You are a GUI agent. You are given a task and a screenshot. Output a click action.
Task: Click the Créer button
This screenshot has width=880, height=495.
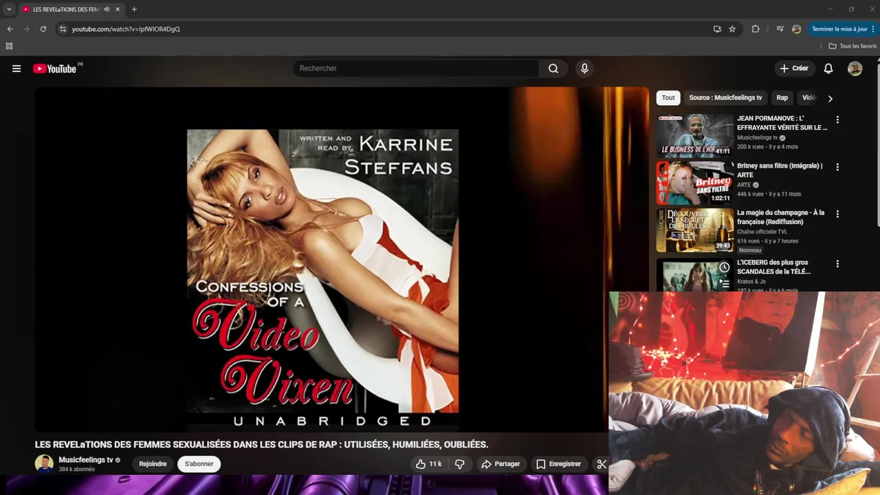(793, 68)
